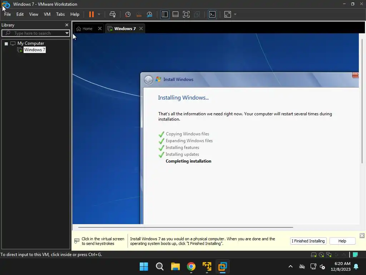Open the View menu
Screen dimensions: 366x275
tap(34, 14)
